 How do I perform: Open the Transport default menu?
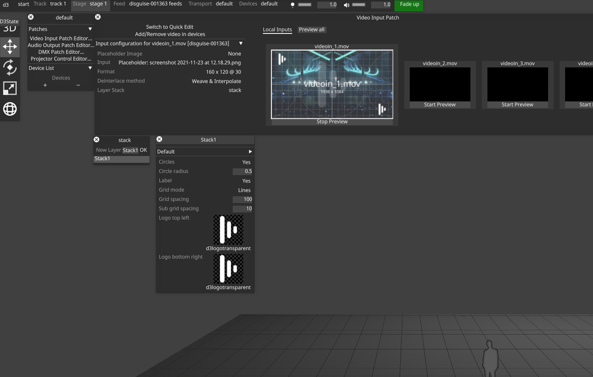[211, 4]
